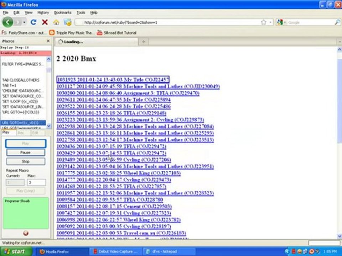Expand hidden system tray icons arrow
The width and height of the screenshot is (342, 256).
pyautogui.click(x=287, y=252)
